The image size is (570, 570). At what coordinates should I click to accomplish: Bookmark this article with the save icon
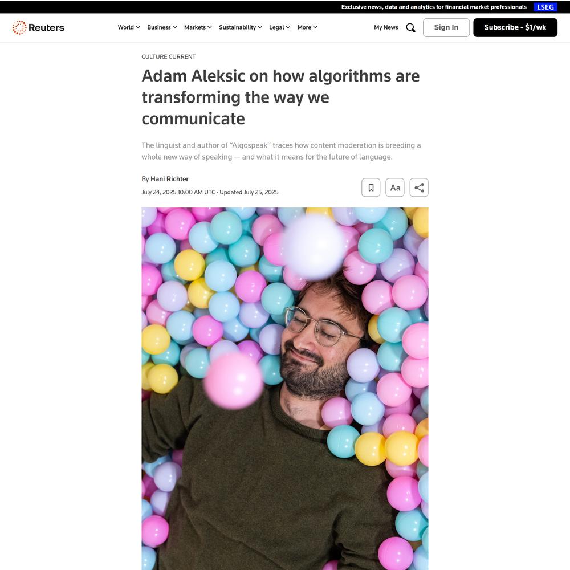371,188
